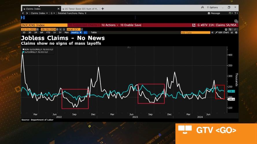Click the Edit Chart pencil button

pos(222,33)
